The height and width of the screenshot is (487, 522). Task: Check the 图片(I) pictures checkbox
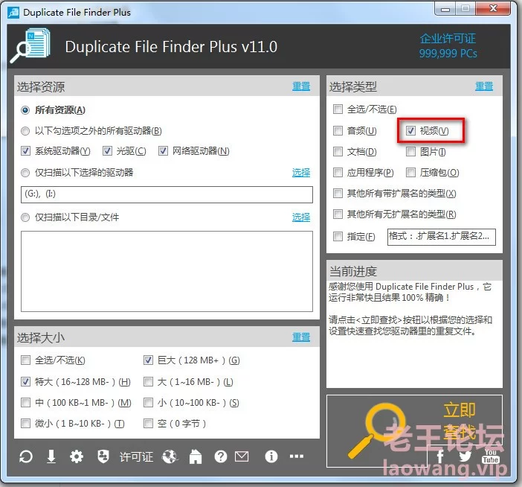click(x=410, y=152)
